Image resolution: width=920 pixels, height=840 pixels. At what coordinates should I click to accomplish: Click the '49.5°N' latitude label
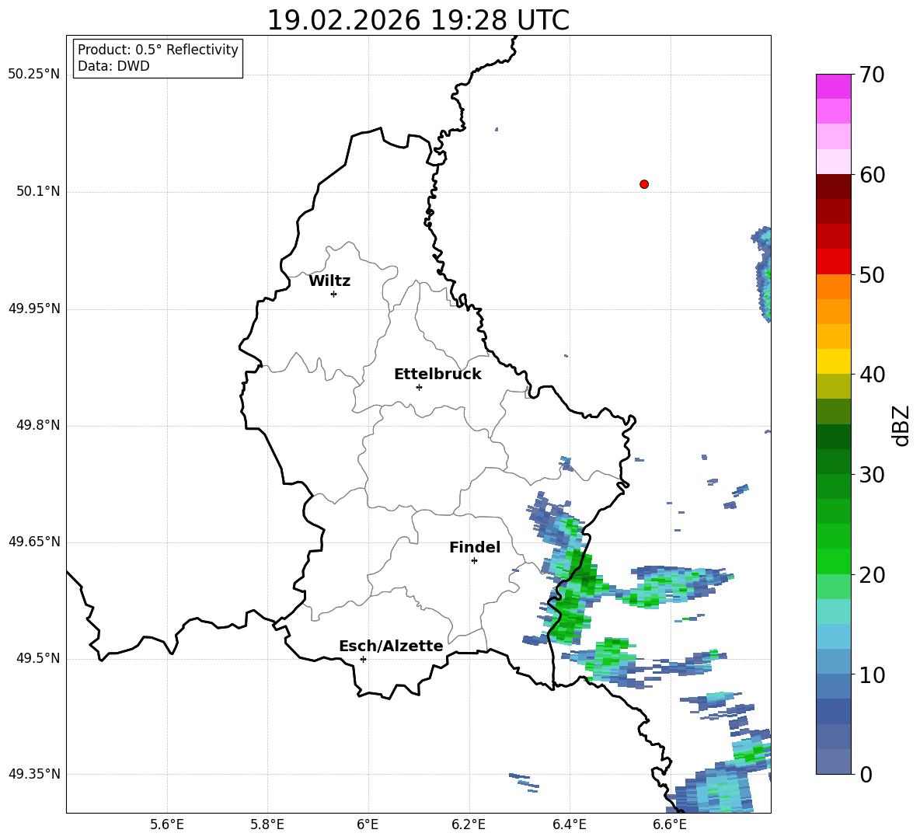38,658
